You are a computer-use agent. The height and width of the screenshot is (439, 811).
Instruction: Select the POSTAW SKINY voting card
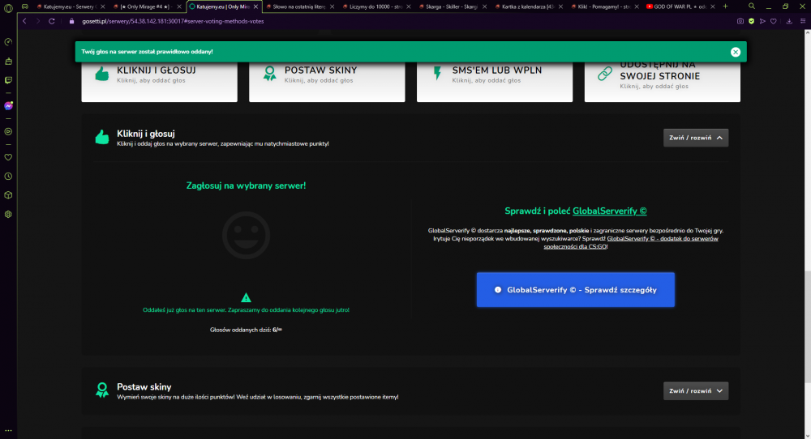(x=327, y=80)
